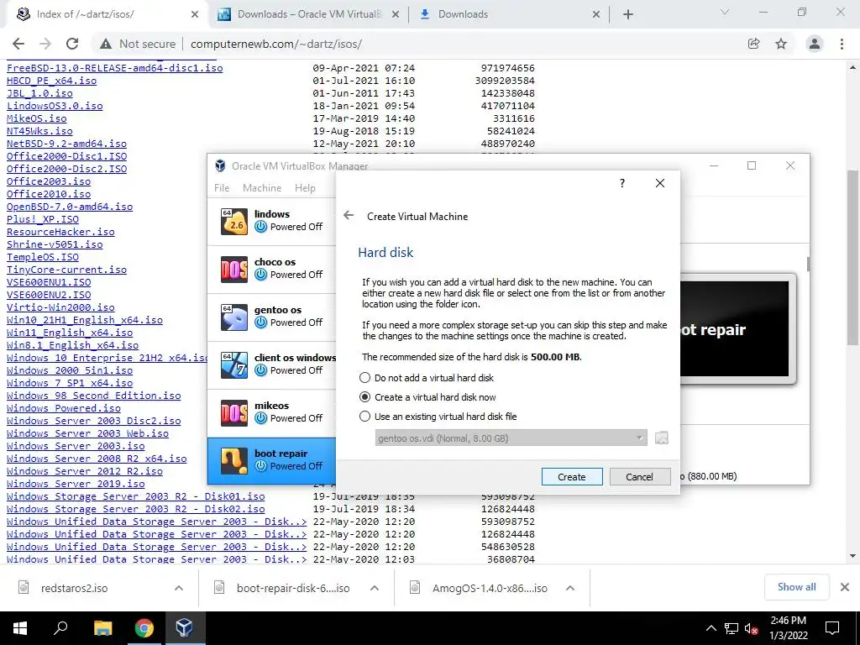Click the gentoo os VM icon

[234, 317]
